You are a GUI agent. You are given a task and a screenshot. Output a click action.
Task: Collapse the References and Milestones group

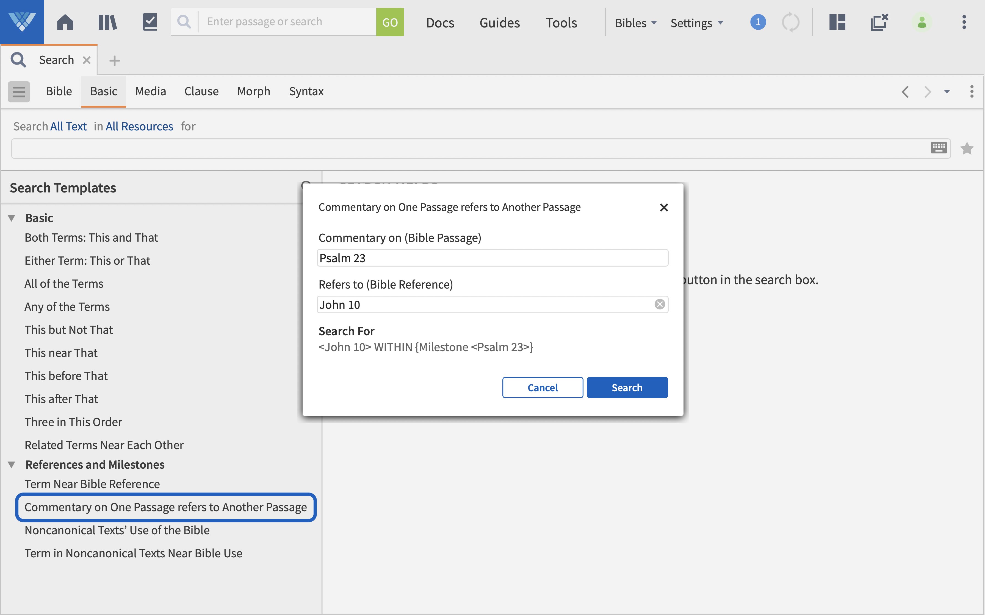[11, 465]
